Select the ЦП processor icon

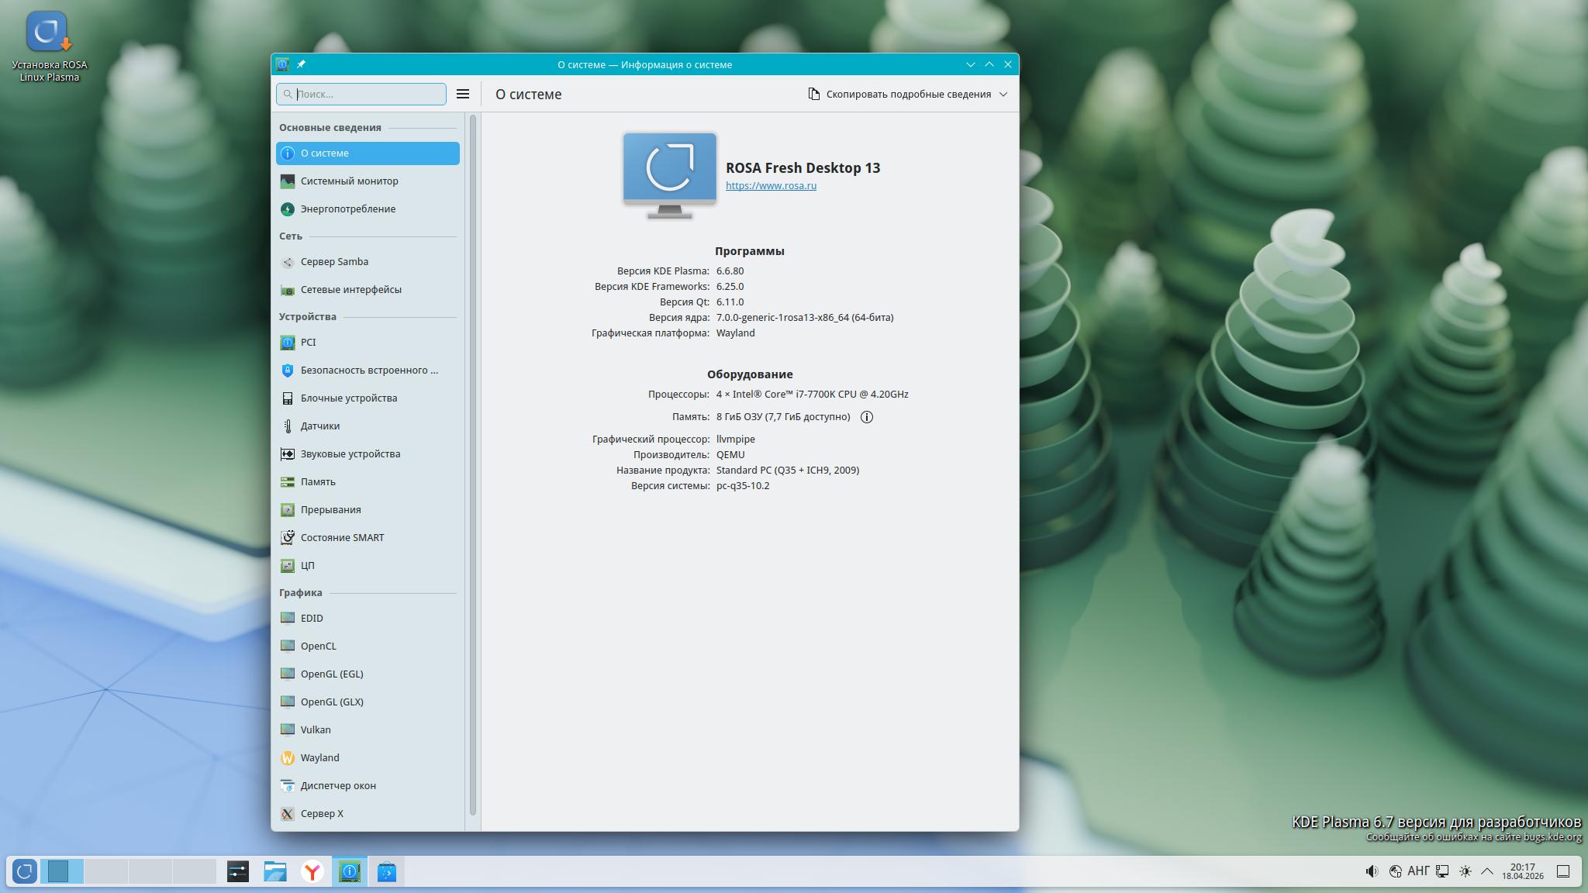[x=288, y=565]
